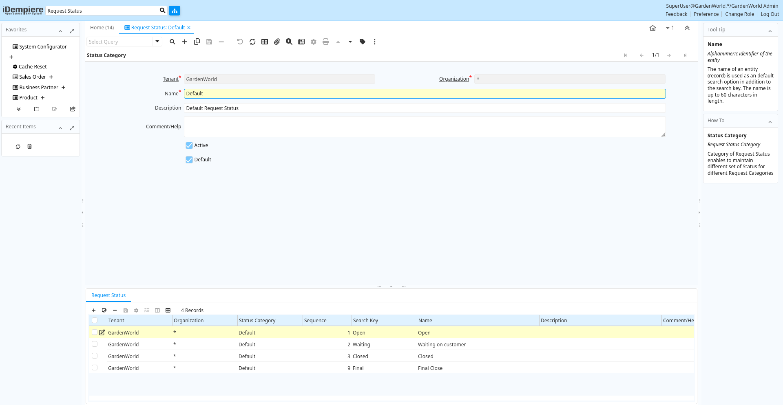Screen dimensions: 783x405
Task: Collapse the Favorites panel
Action: pos(60,31)
